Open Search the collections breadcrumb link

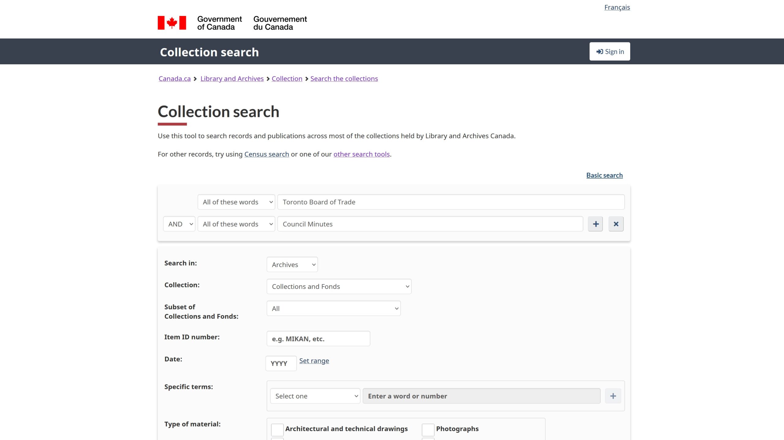pyautogui.click(x=344, y=79)
